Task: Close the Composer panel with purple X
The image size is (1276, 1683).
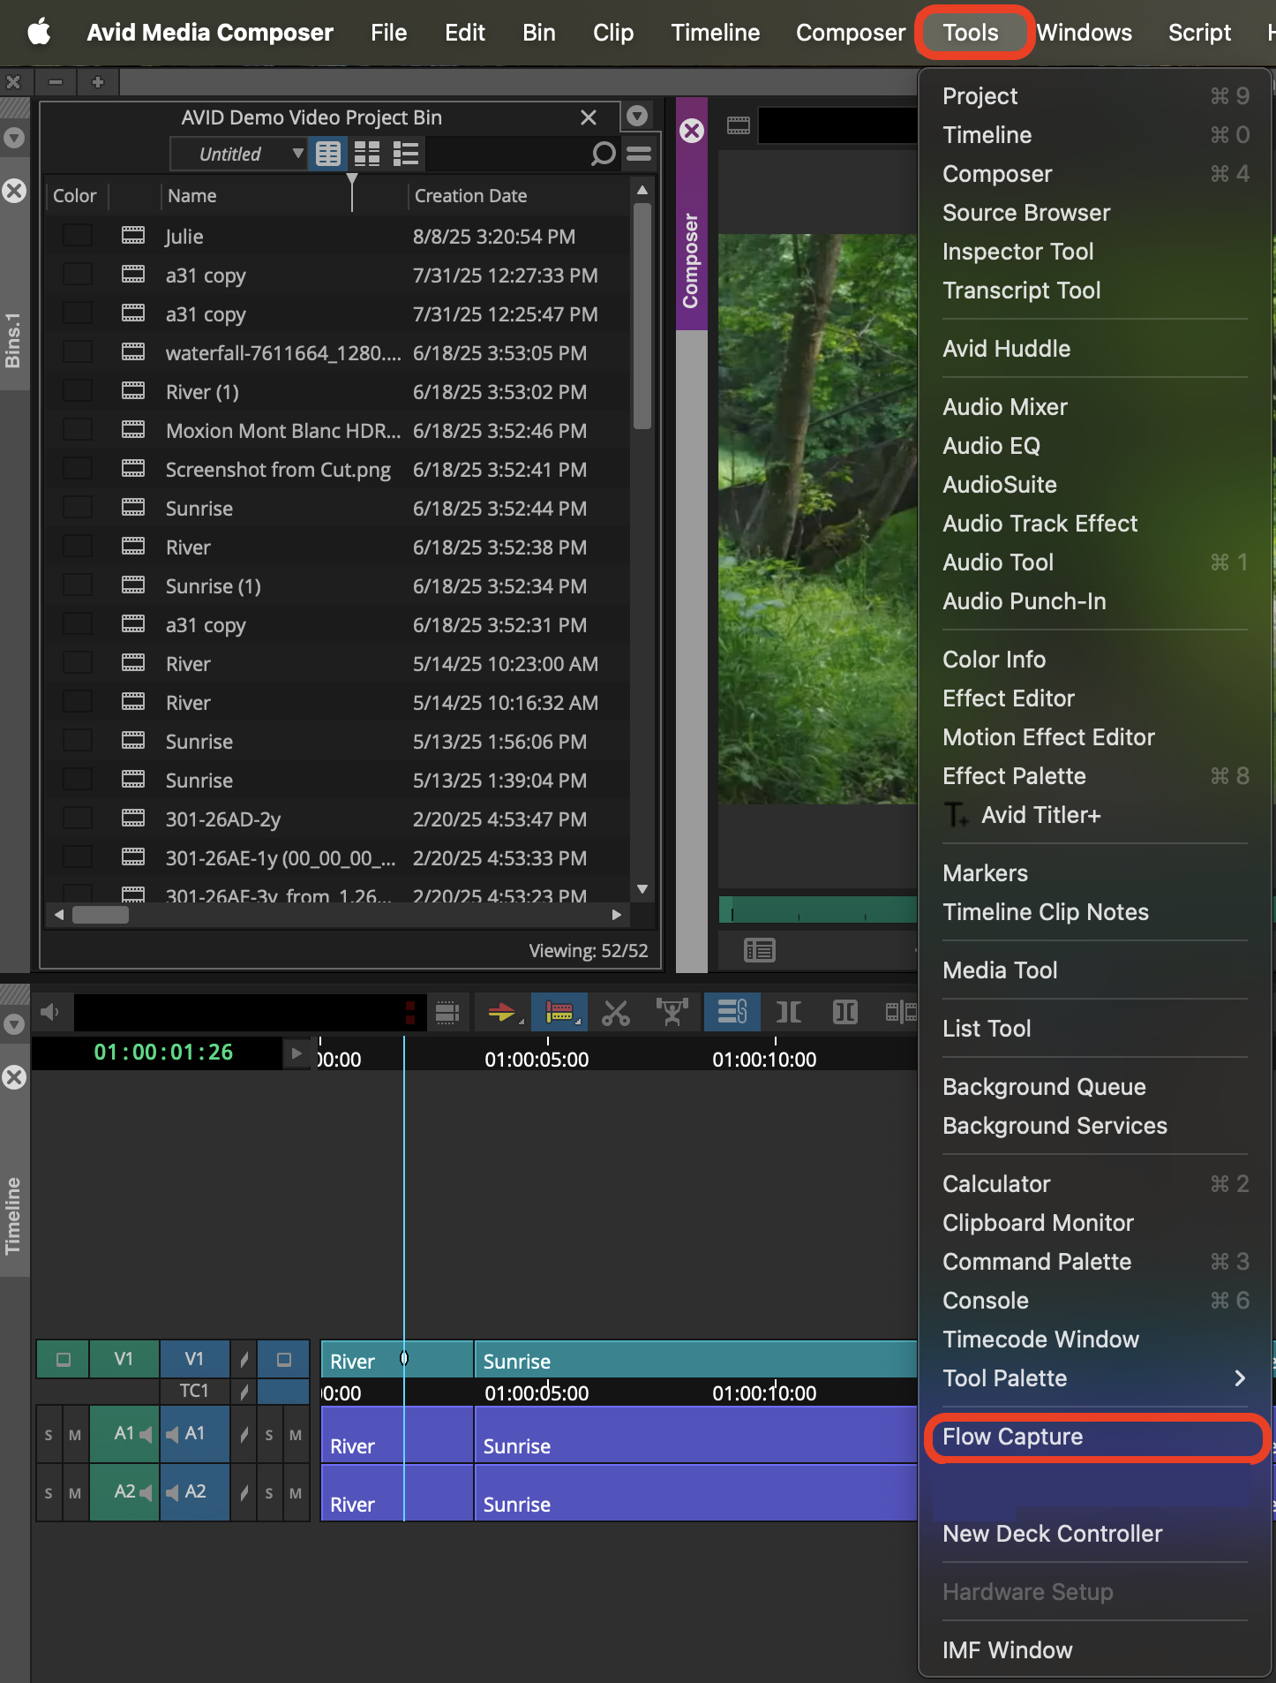Action: point(692,131)
